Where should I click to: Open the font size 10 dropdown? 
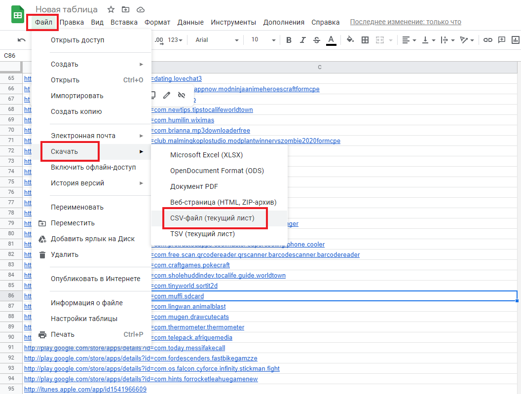260,40
